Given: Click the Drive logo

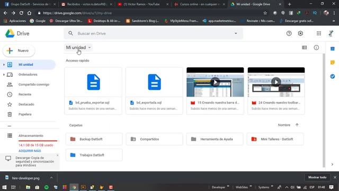Looking at the screenshot, I should coord(17,33).
